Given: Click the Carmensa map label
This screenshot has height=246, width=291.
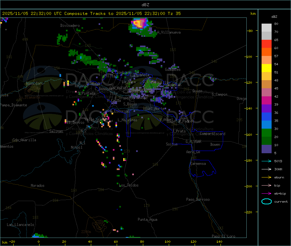Looking at the screenshot, I should [198, 164].
